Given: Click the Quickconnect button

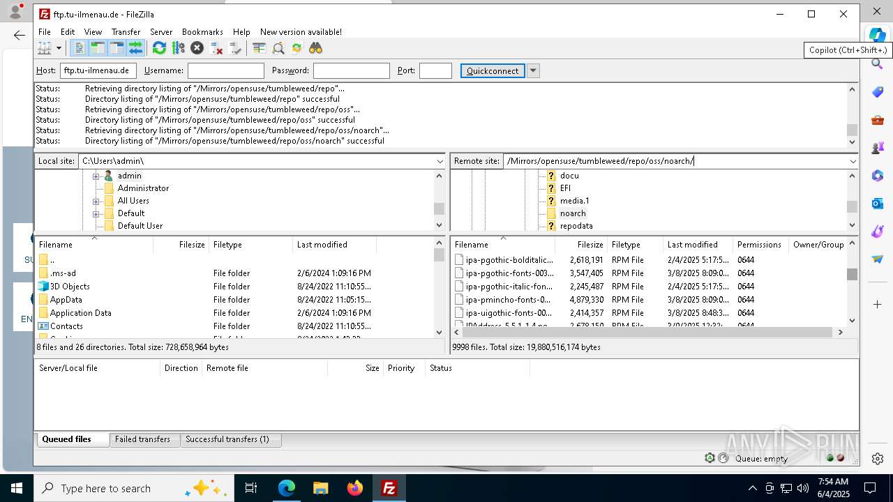Looking at the screenshot, I should (x=493, y=70).
